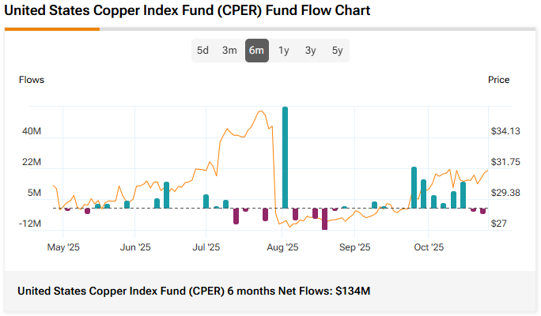The height and width of the screenshot is (316, 541).
Task: Click the tall teal bar in late September
Action: (x=414, y=188)
